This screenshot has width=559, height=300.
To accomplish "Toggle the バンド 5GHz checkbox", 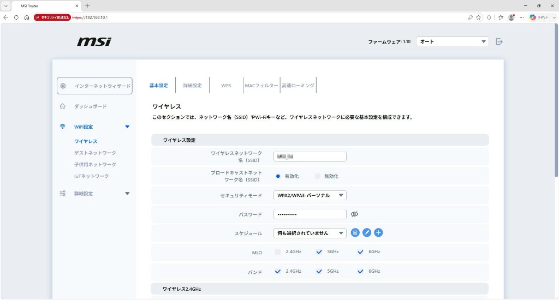I will tap(319, 272).
